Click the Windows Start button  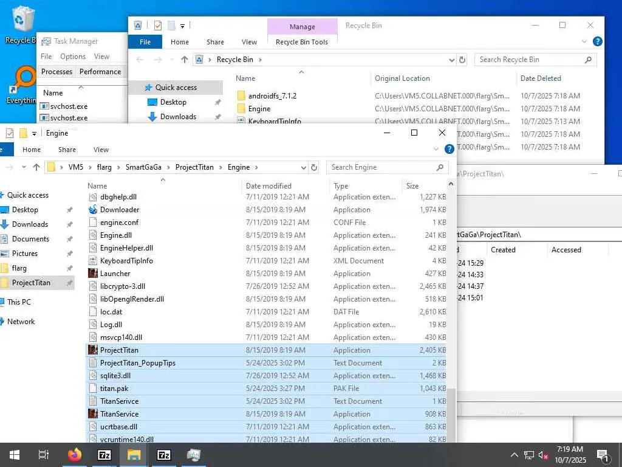click(x=15, y=455)
